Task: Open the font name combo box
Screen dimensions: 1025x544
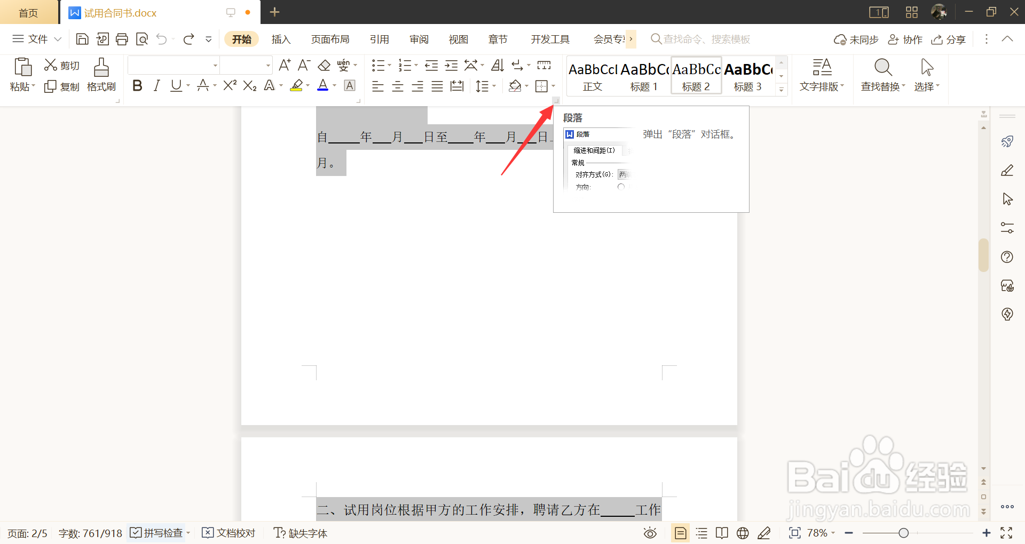Action: click(174, 66)
